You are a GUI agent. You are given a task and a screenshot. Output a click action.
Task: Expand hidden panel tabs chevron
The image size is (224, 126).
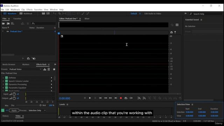coord(55,64)
